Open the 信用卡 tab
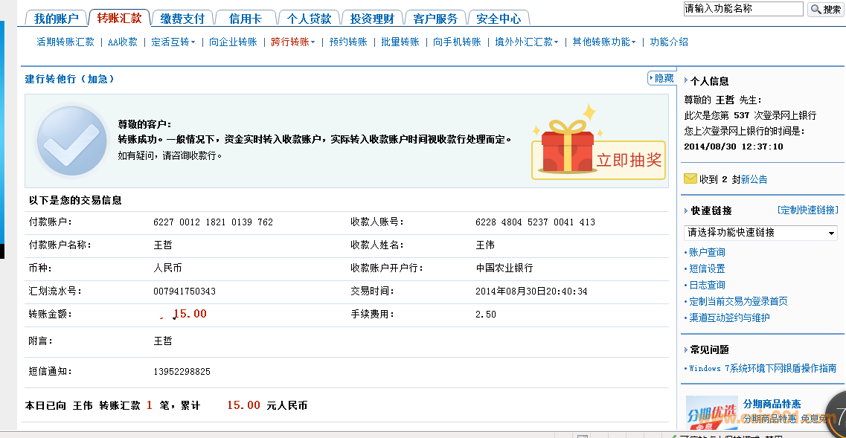Viewport: 846px width, 438px height. point(245,18)
